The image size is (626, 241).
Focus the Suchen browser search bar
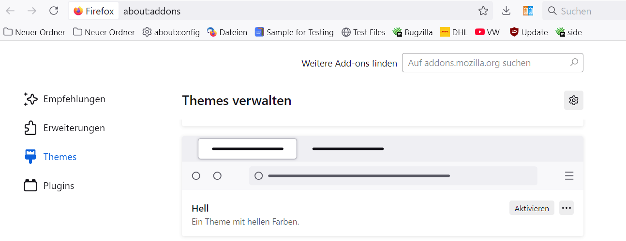pos(583,11)
